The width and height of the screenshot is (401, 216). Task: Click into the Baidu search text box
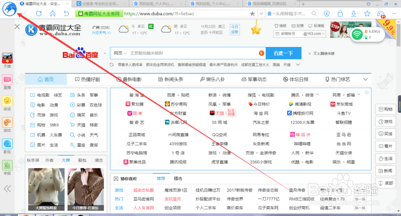coord(192,53)
